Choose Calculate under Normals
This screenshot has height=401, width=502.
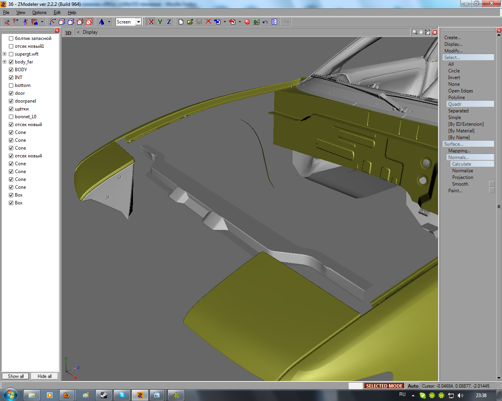[x=462, y=164]
